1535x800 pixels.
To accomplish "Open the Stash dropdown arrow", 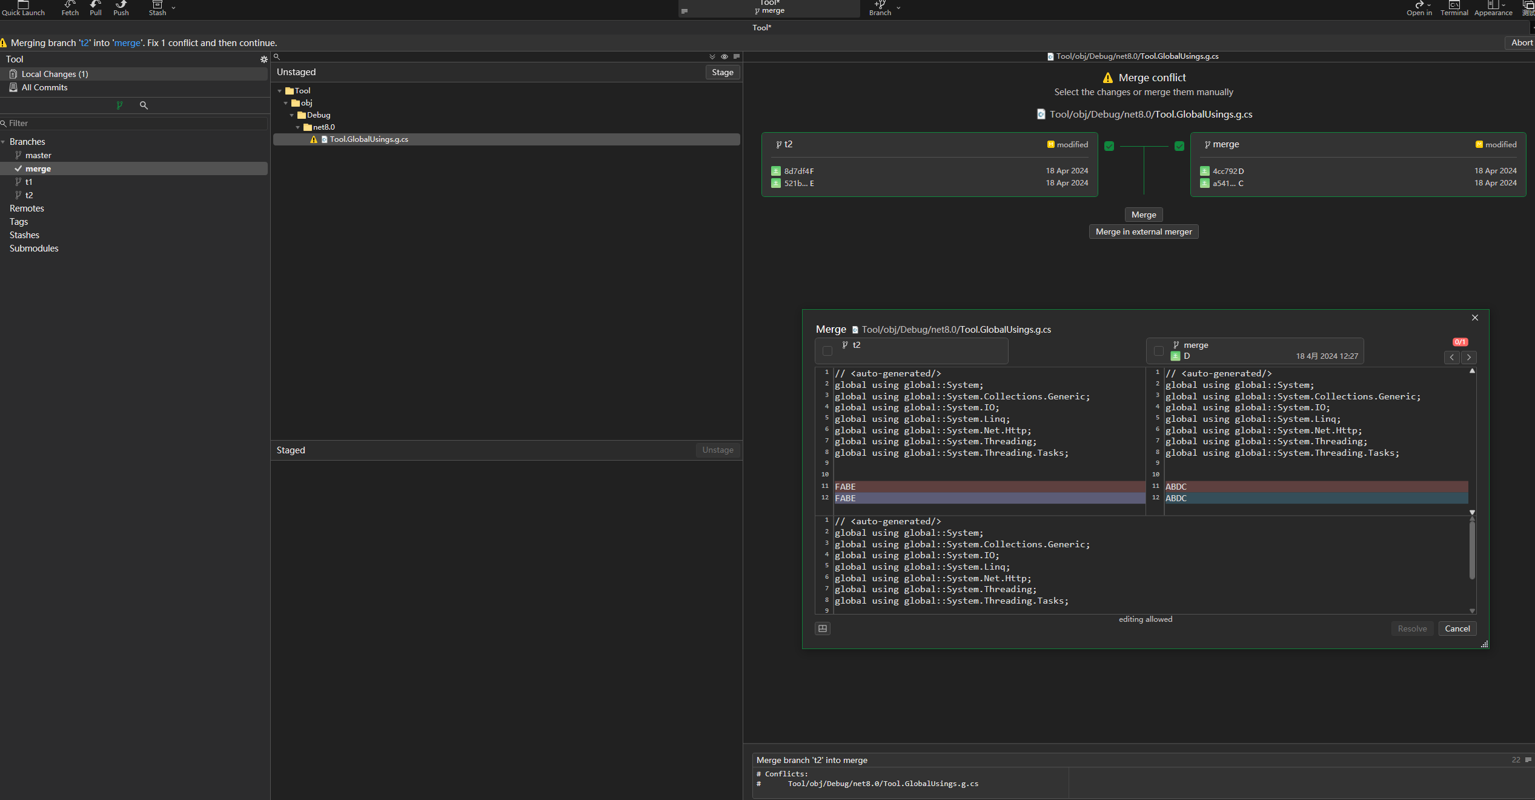I will (x=174, y=8).
